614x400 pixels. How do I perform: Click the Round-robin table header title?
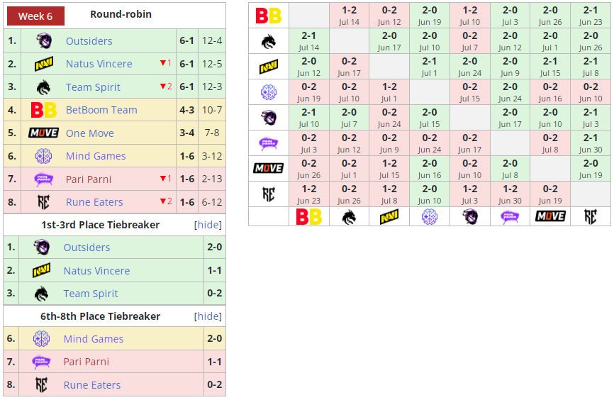coord(121,14)
